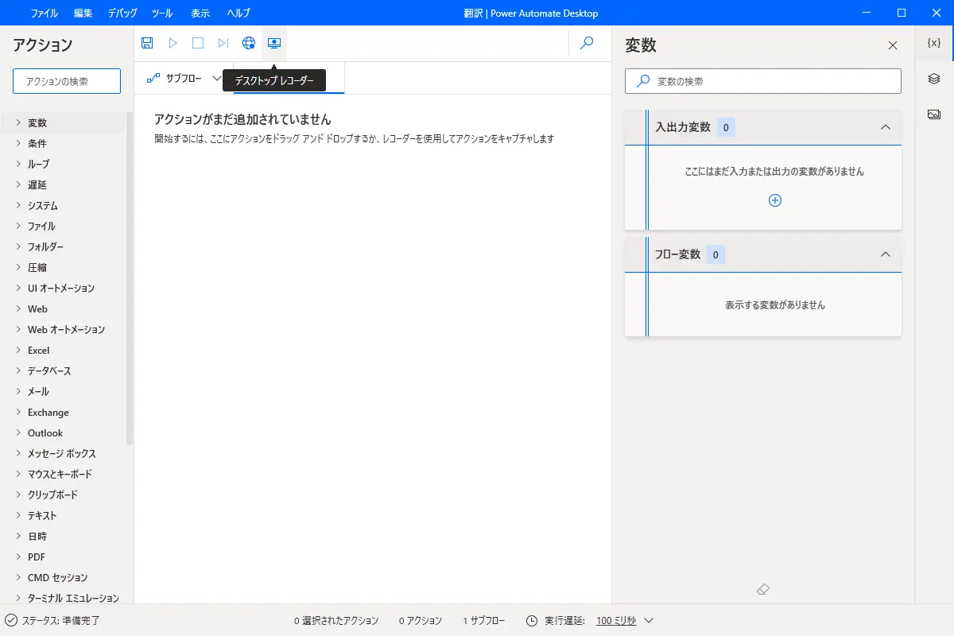Open the 編集 menu

pyautogui.click(x=83, y=13)
